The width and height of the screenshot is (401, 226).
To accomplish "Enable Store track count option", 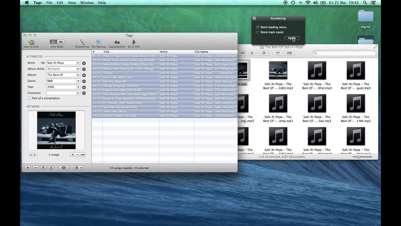I will point(258,32).
